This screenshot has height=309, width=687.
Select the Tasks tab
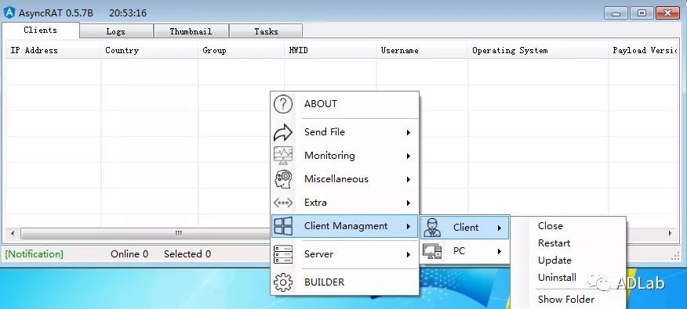pyautogui.click(x=266, y=31)
